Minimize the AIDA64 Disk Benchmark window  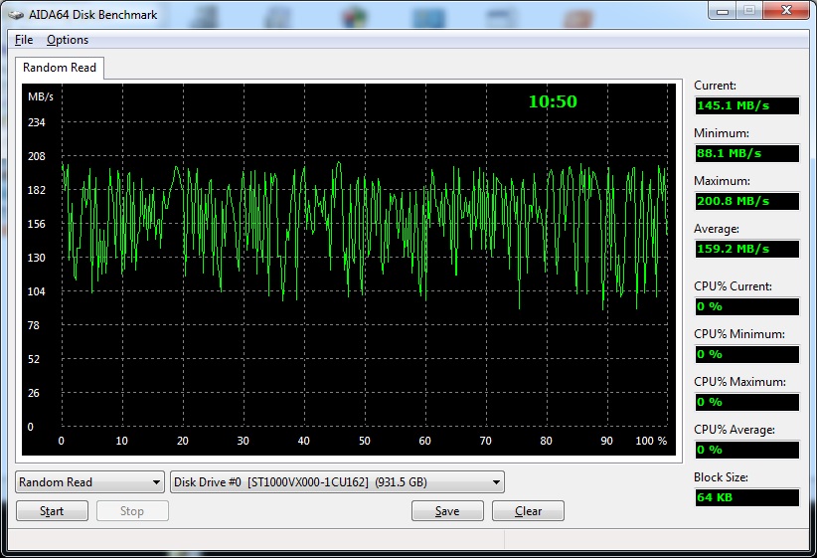(723, 11)
